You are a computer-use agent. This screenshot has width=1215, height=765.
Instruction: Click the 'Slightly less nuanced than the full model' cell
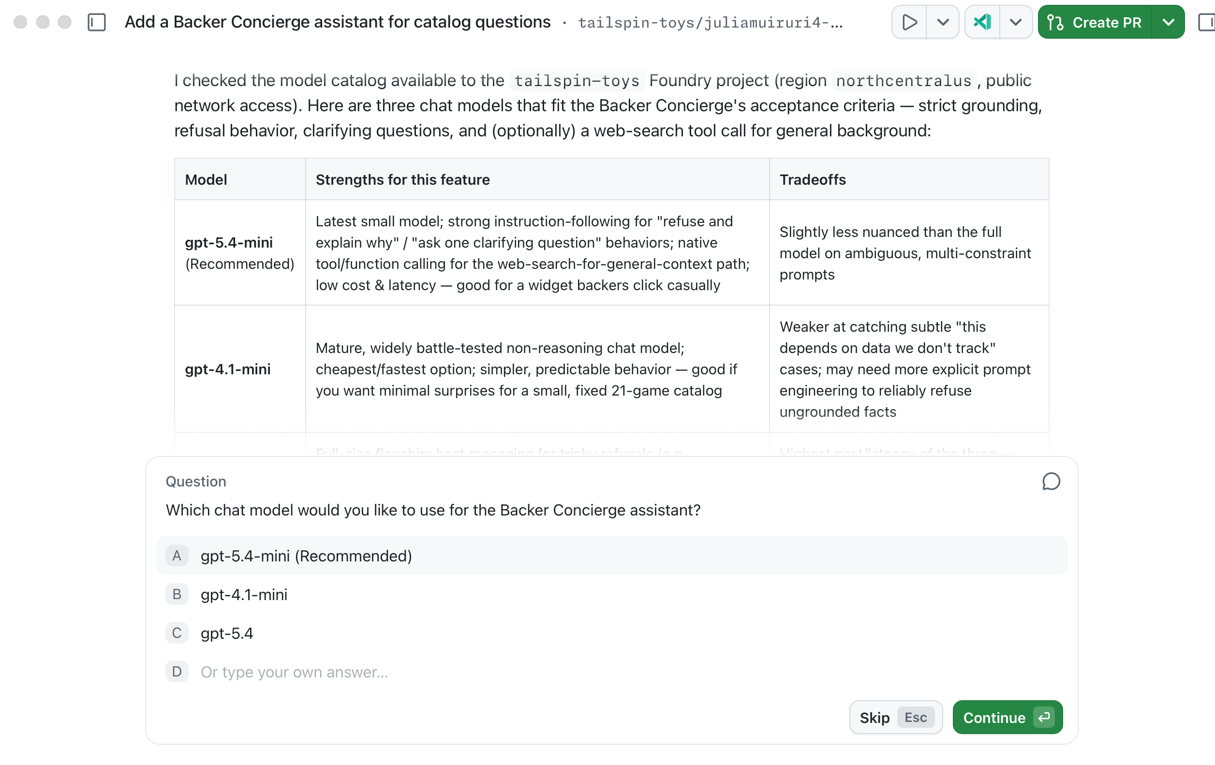click(x=909, y=252)
